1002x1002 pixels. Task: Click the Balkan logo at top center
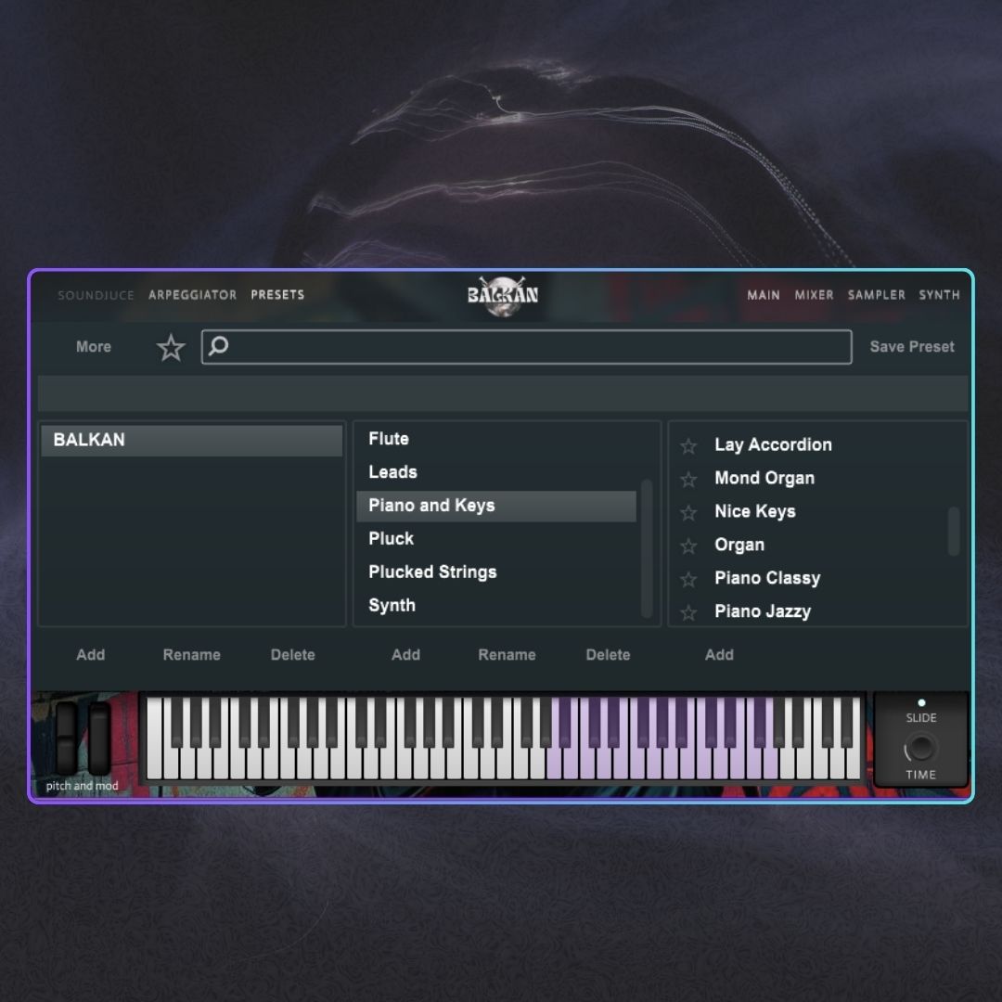pyautogui.click(x=502, y=295)
